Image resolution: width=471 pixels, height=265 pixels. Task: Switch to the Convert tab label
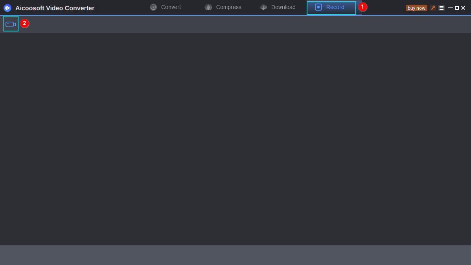(171, 7)
